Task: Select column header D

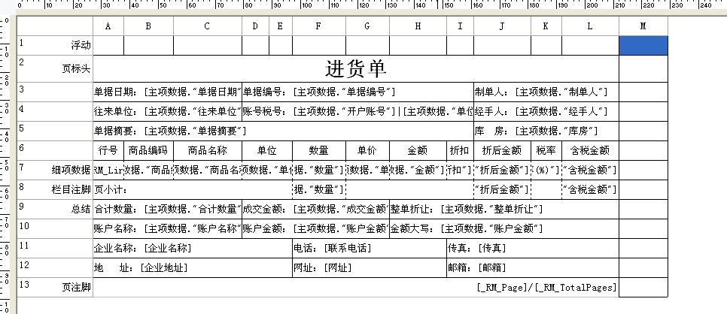Action: [x=255, y=26]
